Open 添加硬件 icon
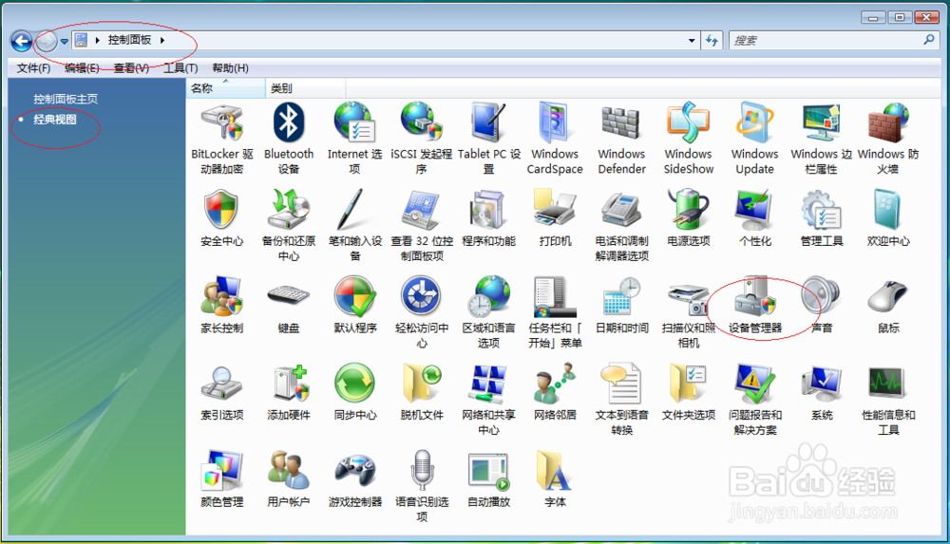This screenshot has width=950, height=544. tap(291, 383)
